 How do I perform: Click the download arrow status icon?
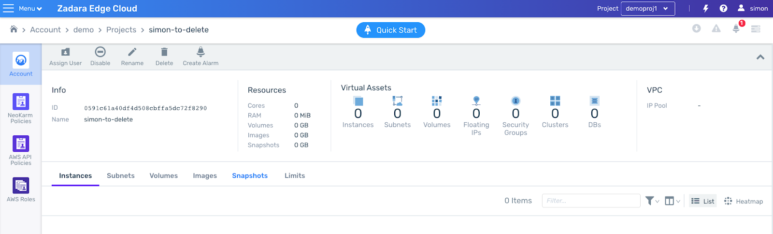coord(696,29)
